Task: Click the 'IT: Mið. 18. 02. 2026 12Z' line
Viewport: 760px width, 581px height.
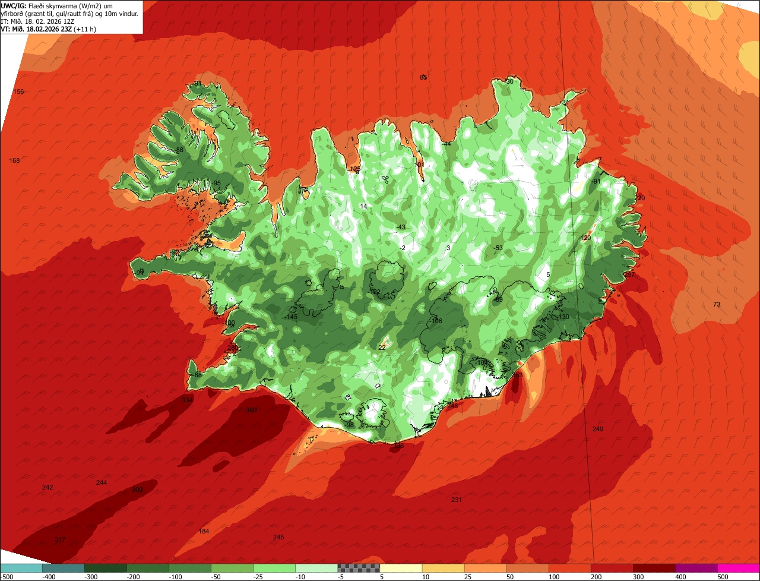Action: coord(38,21)
